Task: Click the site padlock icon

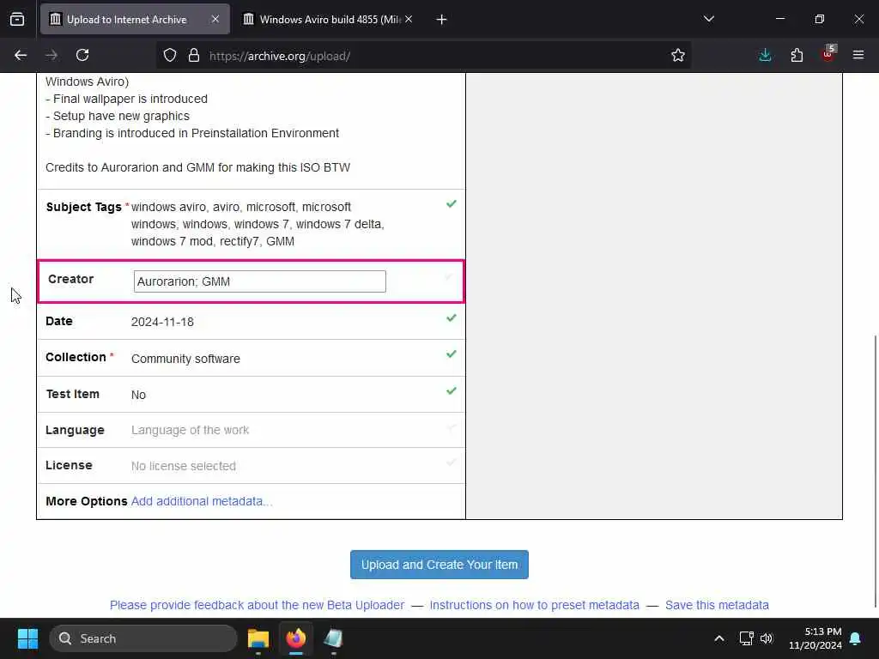Action: click(x=194, y=56)
